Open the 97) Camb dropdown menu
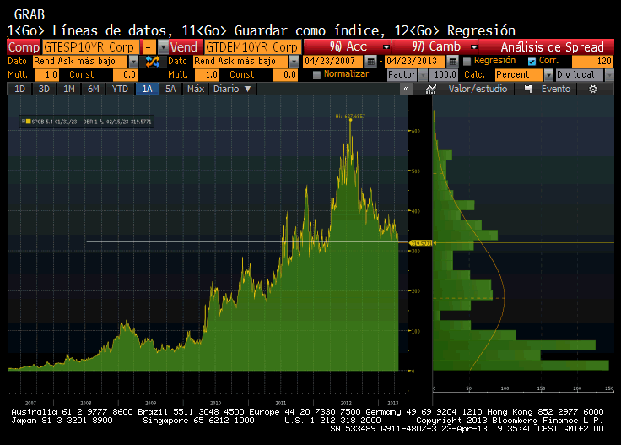 tap(474, 47)
